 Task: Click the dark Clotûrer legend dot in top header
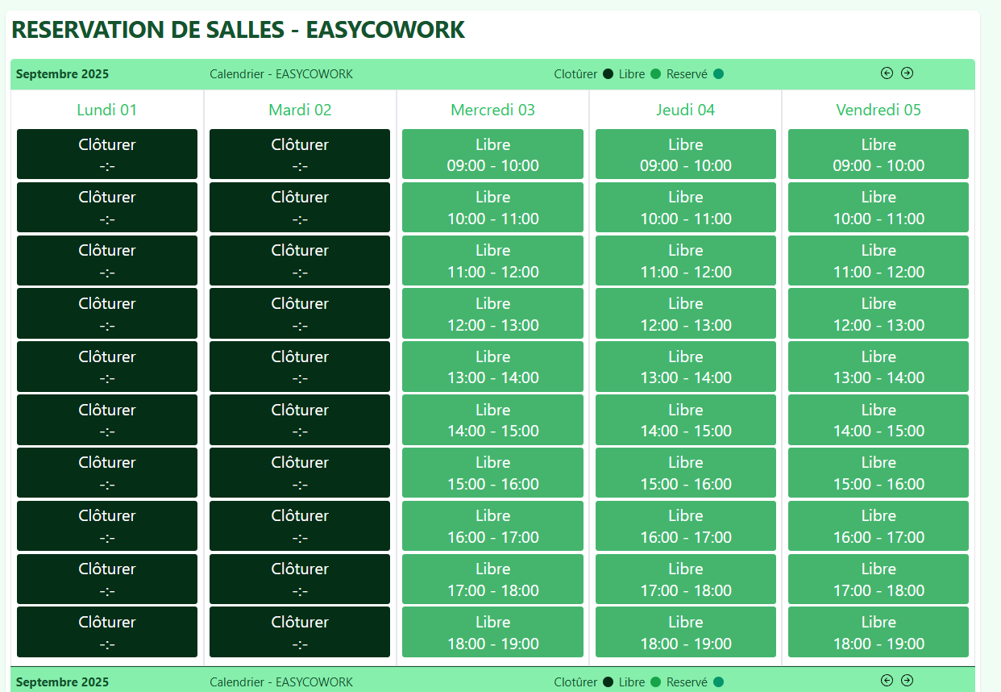tap(608, 74)
